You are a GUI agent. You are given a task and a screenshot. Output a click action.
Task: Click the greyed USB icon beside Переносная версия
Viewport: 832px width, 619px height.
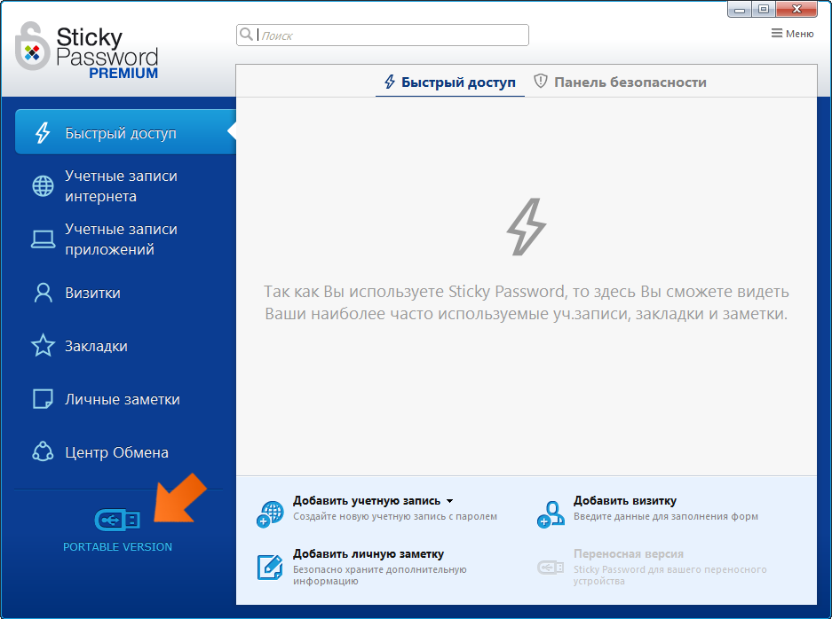(x=551, y=568)
